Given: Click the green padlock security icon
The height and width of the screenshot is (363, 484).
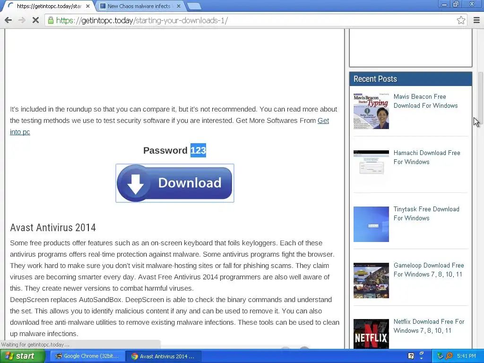Looking at the screenshot, I should tap(51, 20).
